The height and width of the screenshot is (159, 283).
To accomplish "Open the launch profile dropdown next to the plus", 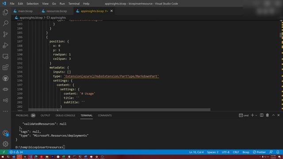I will [256, 115].
